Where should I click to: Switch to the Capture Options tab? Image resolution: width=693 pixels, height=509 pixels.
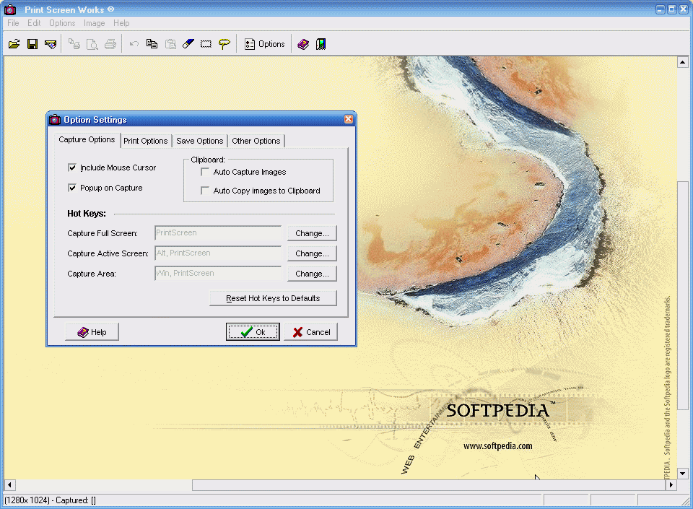(87, 139)
